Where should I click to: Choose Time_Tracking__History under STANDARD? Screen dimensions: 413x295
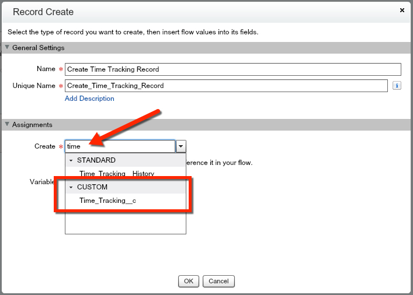coord(117,173)
